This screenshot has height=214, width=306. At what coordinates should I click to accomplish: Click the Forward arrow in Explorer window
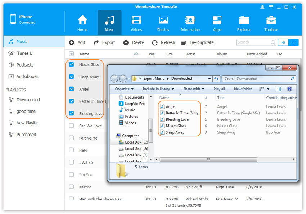point(123,79)
